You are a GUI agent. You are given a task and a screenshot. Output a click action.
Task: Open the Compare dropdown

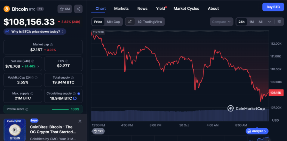[x=222, y=22]
